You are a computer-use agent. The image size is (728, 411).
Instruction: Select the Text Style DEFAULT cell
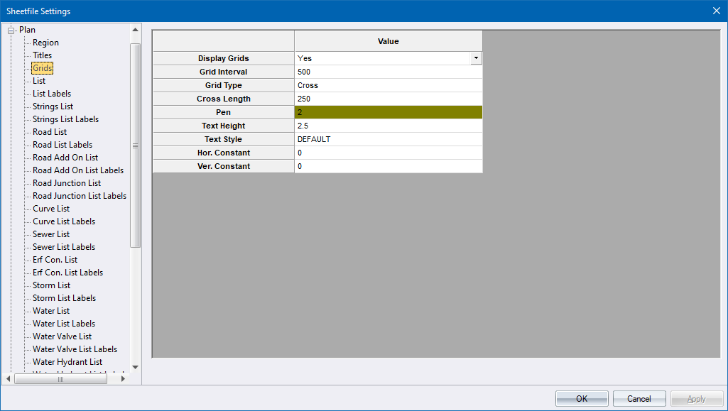point(388,139)
